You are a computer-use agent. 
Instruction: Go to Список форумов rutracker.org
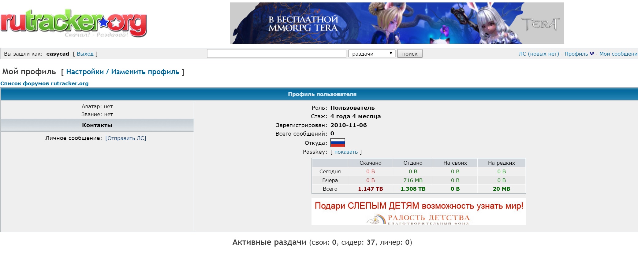pyautogui.click(x=44, y=83)
